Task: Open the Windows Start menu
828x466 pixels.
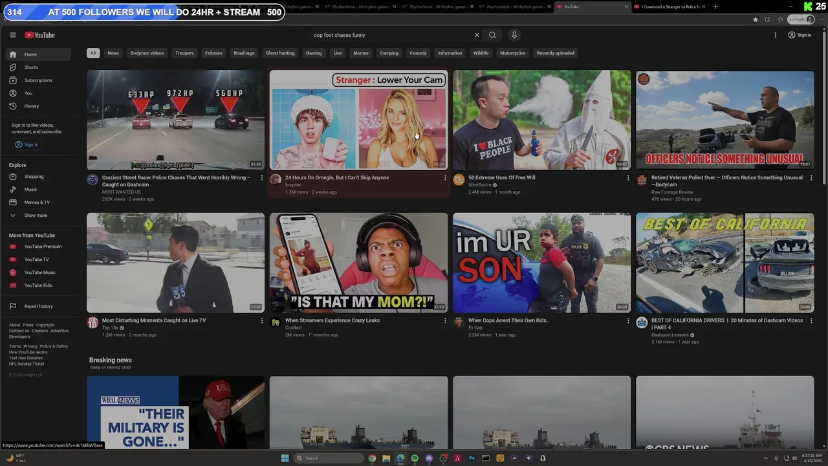Action: pos(285,458)
